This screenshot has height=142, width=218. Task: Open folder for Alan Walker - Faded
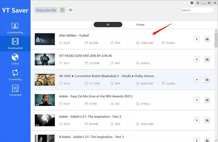click(207, 39)
